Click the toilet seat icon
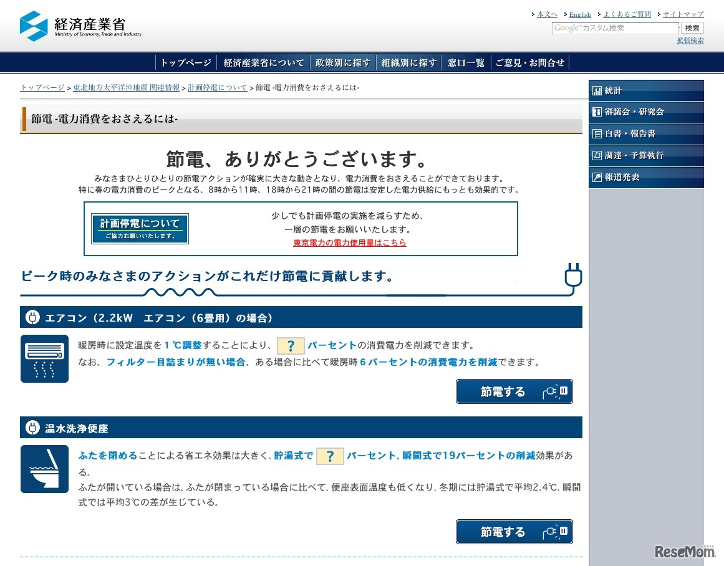The height and width of the screenshot is (566, 724). (x=44, y=469)
